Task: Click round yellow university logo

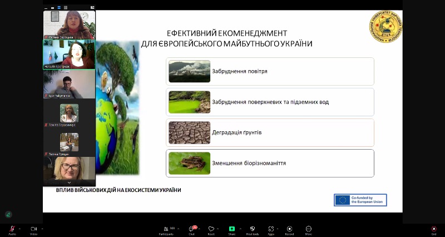Action: pos(385,27)
